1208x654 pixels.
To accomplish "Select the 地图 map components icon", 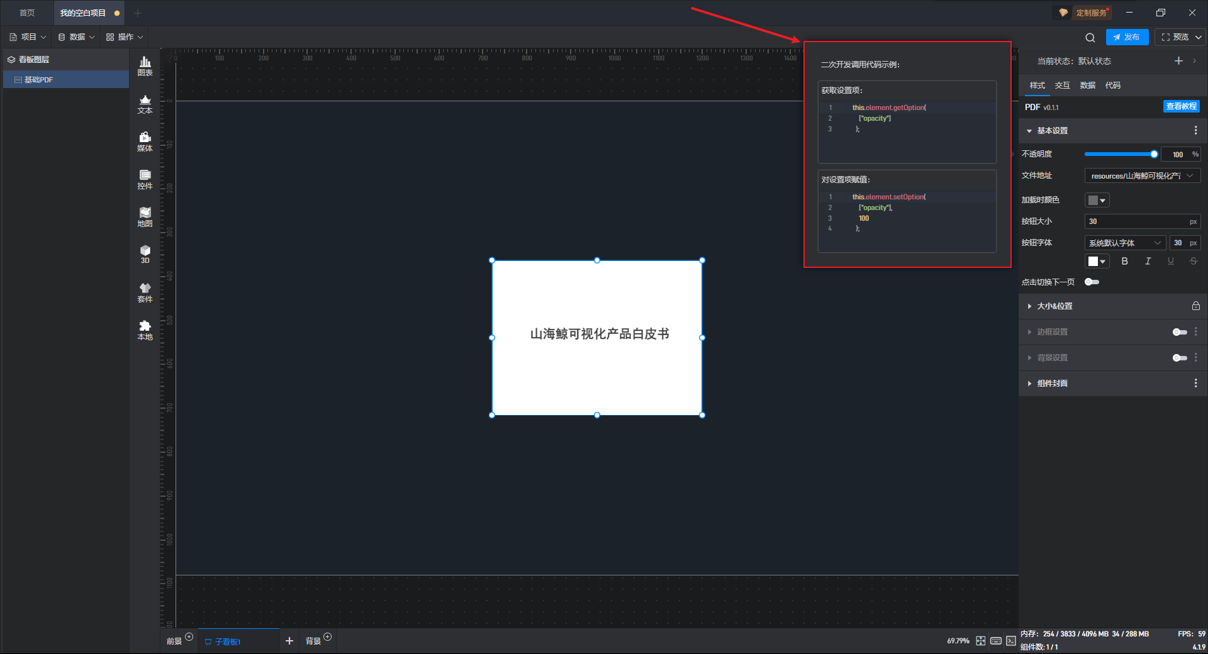I will pos(145,216).
